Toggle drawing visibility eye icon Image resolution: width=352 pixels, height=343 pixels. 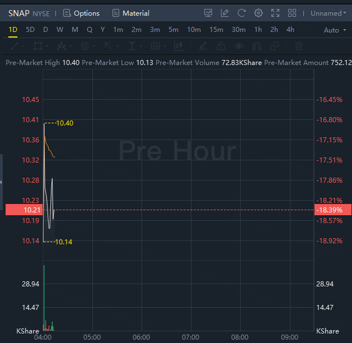239,46
